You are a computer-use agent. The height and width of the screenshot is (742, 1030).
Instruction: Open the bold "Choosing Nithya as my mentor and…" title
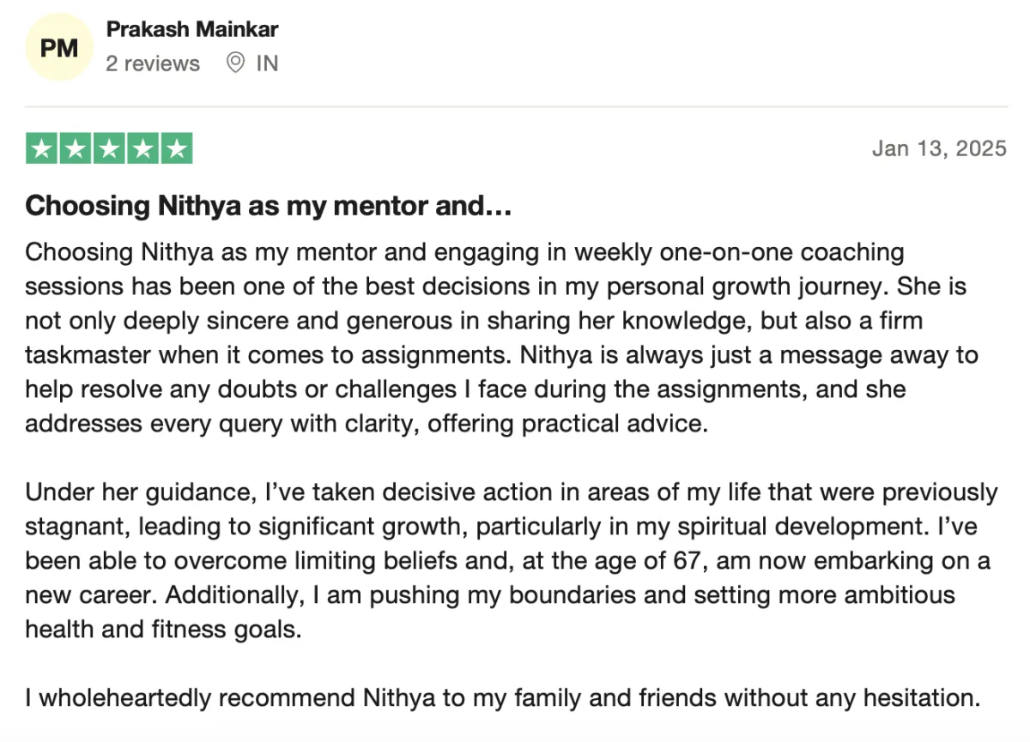(269, 206)
